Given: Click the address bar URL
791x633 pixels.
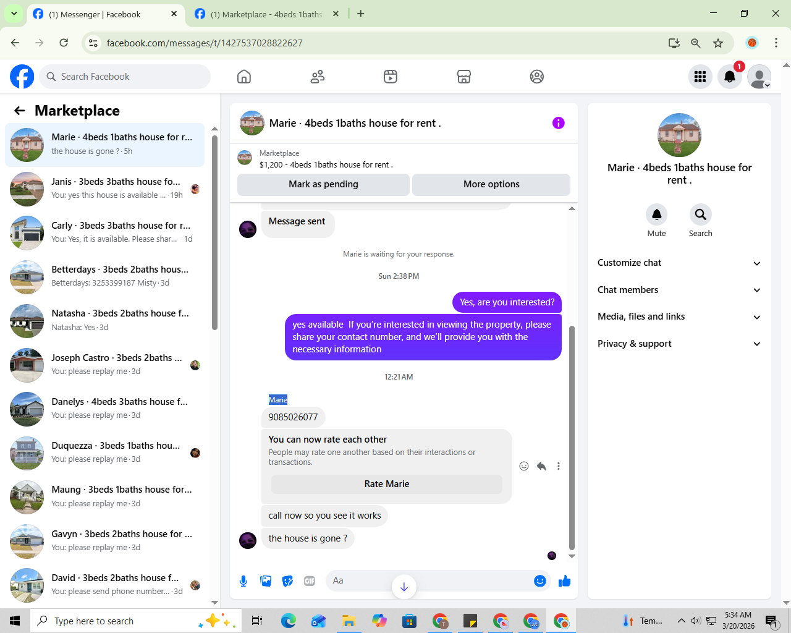Looking at the screenshot, I should click(x=205, y=43).
